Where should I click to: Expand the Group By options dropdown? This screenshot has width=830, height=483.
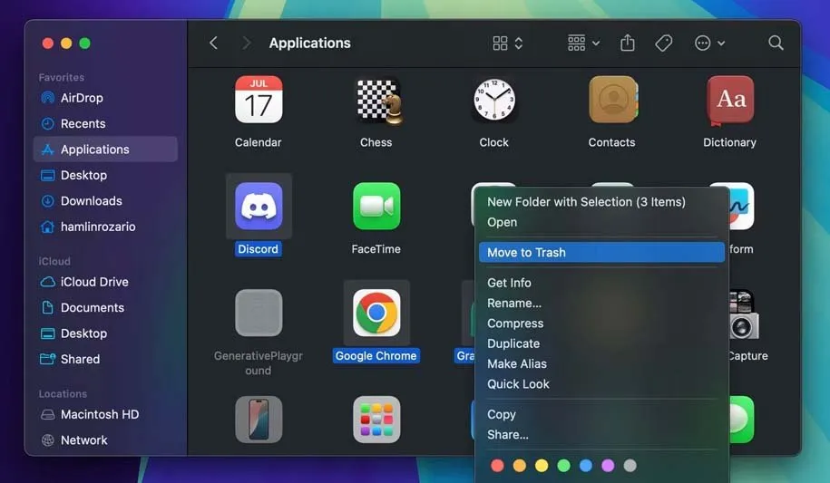[583, 43]
